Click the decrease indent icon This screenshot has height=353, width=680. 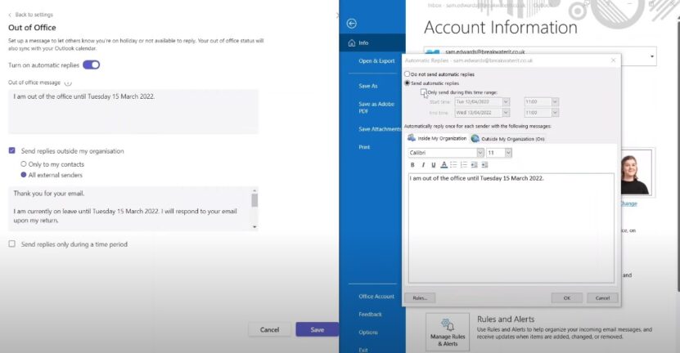[475, 164]
